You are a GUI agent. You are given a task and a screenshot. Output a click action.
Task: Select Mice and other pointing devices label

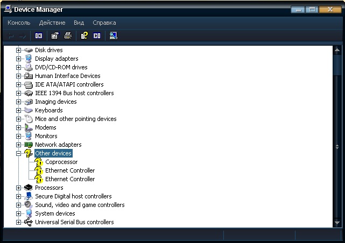76,119
